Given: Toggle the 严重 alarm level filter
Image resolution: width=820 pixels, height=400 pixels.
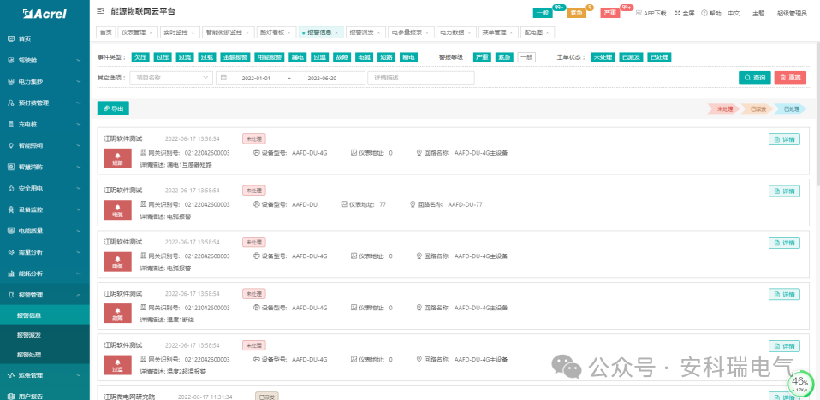Looking at the screenshot, I should pyautogui.click(x=482, y=57).
